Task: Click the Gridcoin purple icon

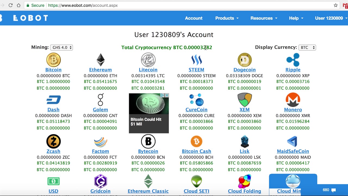Action: tap(100, 181)
